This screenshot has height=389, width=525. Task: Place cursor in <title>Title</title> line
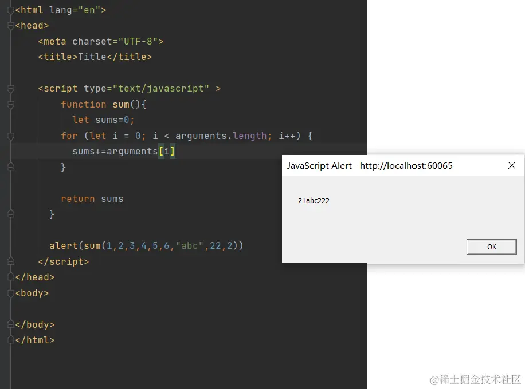point(95,57)
